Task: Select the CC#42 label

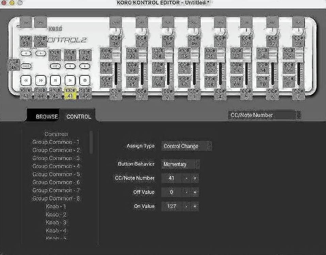Action: pyautogui.click(x=55, y=93)
